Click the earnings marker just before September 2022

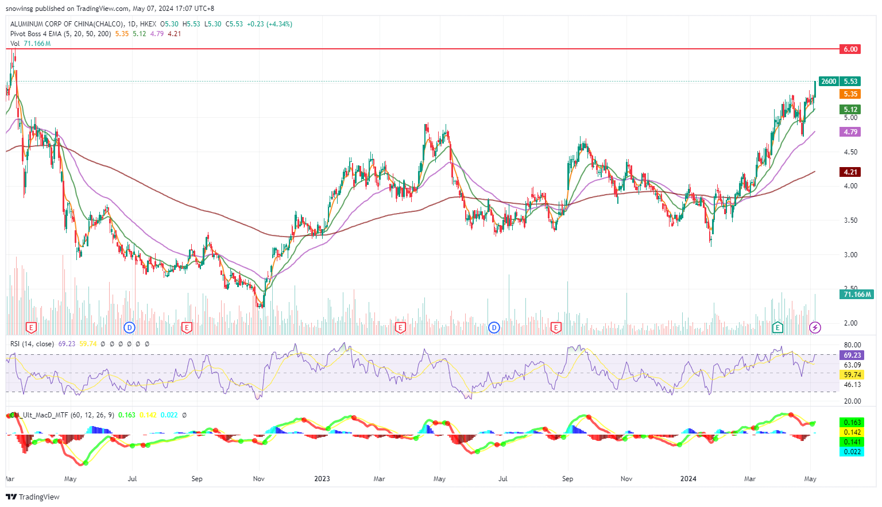[187, 328]
